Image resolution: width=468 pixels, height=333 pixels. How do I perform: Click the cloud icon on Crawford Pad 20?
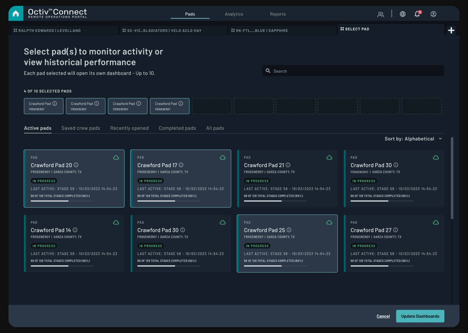[x=116, y=157]
